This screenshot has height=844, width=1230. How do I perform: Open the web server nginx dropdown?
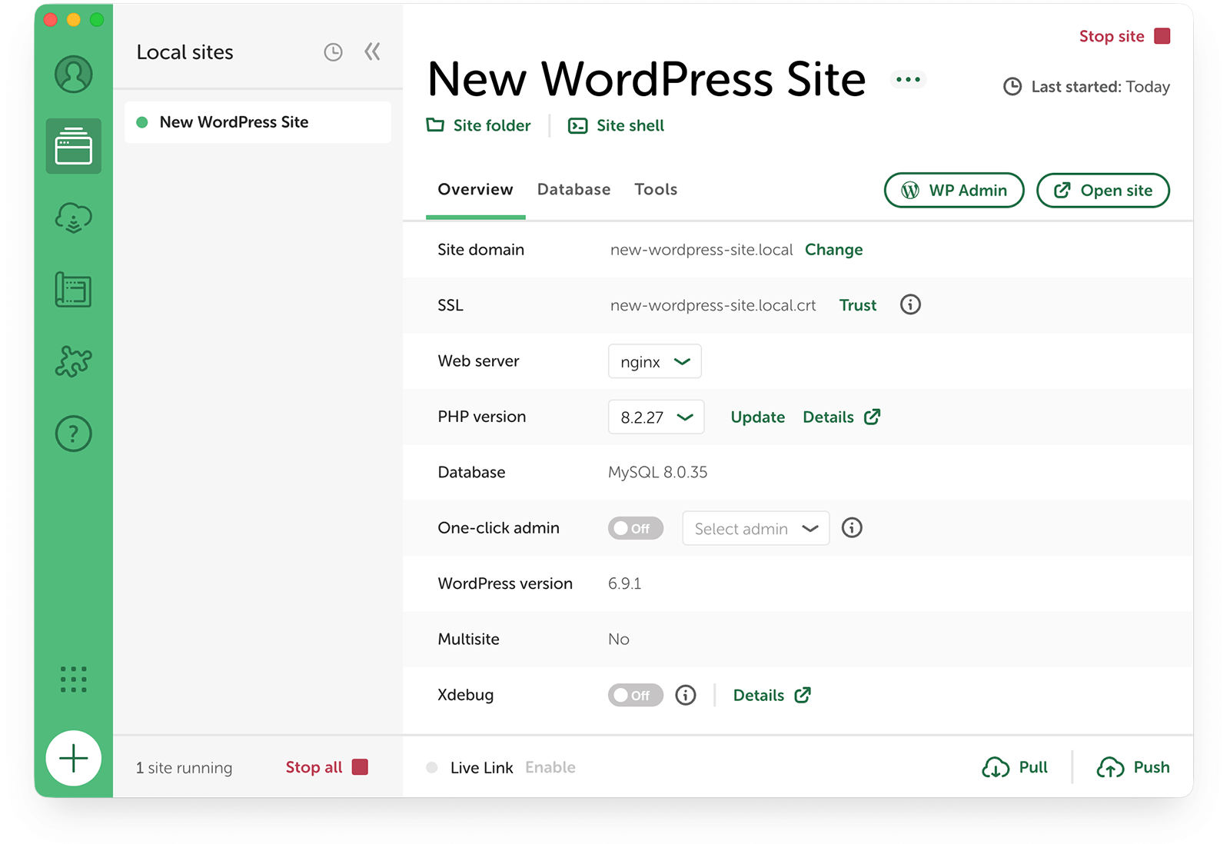coord(654,361)
